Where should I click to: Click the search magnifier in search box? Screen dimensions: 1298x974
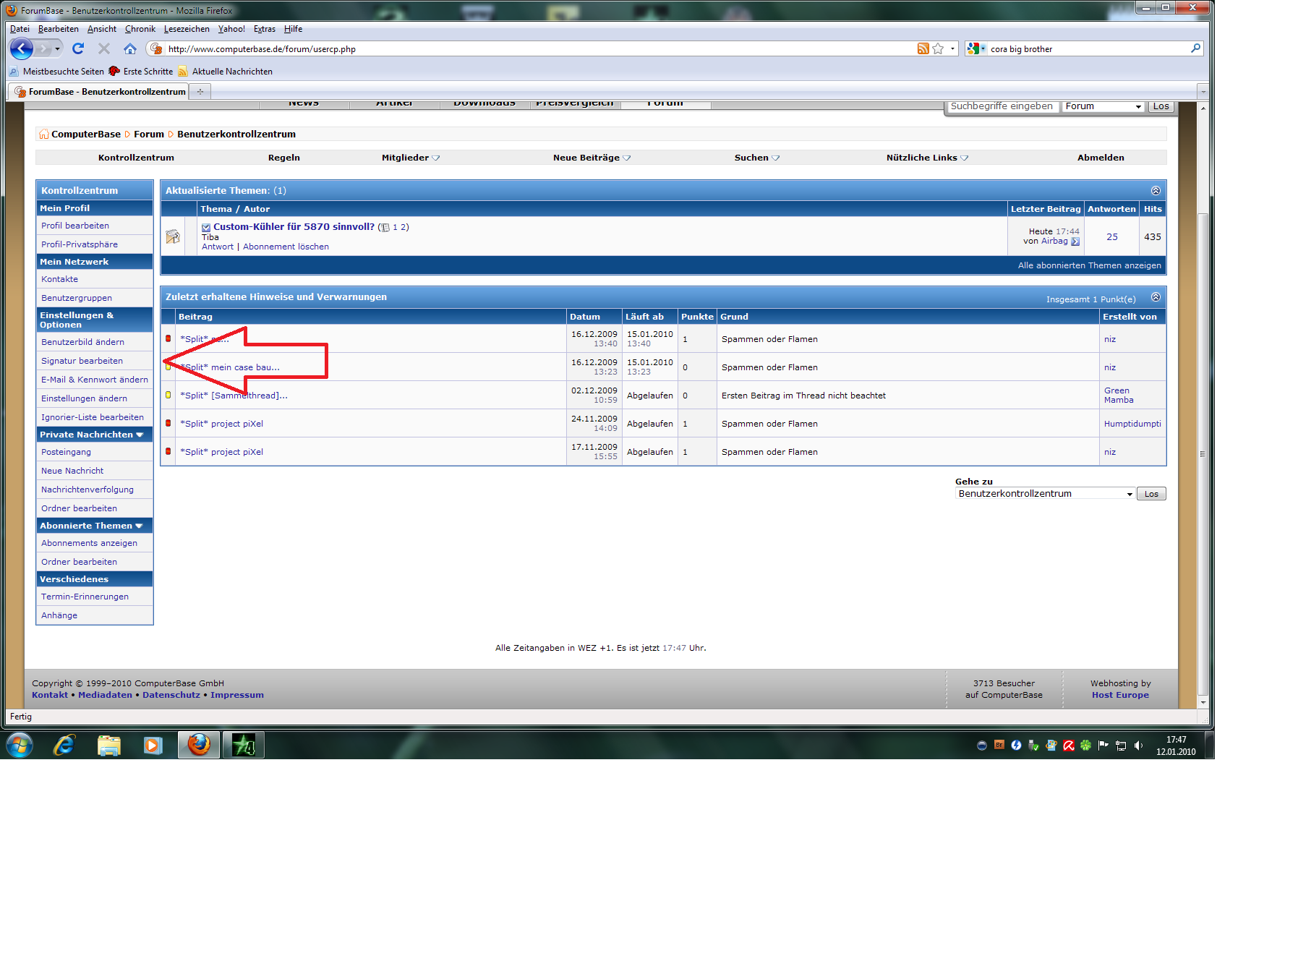[1195, 48]
